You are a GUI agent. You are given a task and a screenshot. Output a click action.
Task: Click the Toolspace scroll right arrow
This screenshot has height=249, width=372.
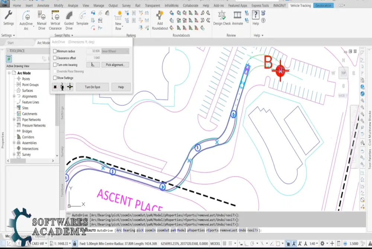[x=53, y=161]
